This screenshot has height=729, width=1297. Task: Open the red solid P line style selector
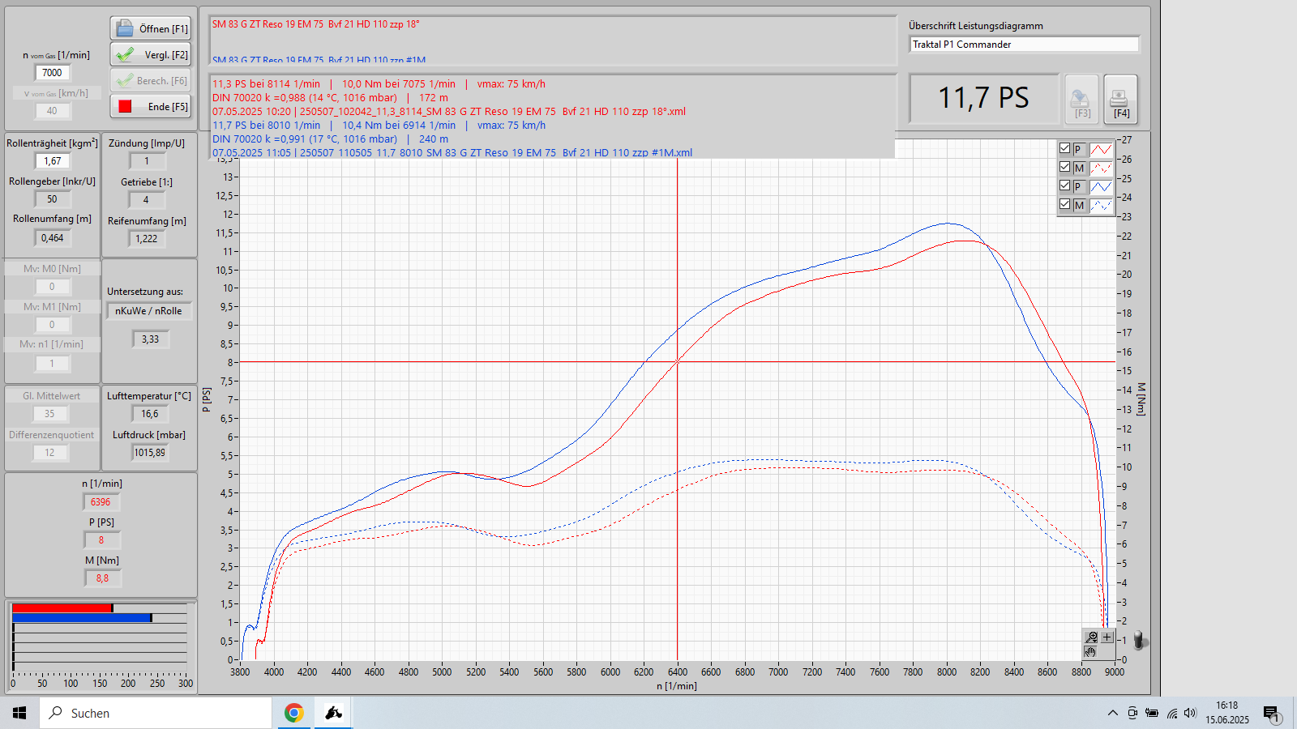pos(1101,149)
